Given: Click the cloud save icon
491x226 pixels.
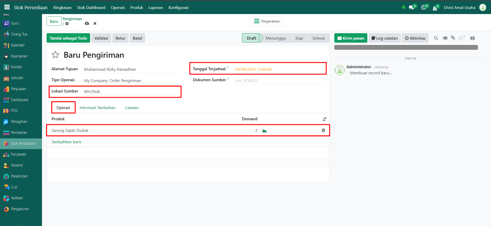Looking at the screenshot, I should coord(87,23).
